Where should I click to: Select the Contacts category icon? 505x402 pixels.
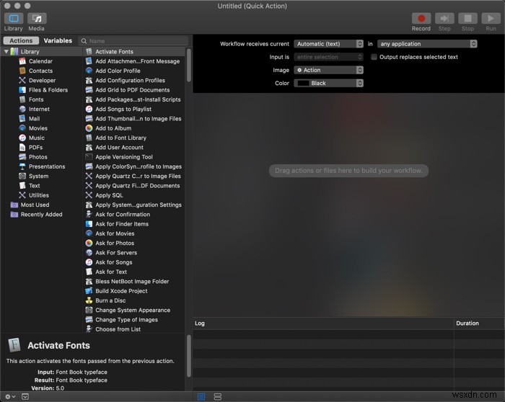pyautogui.click(x=22, y=71)
